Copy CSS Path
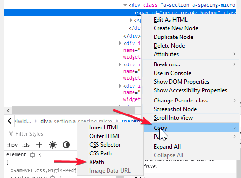 [100, 153]
